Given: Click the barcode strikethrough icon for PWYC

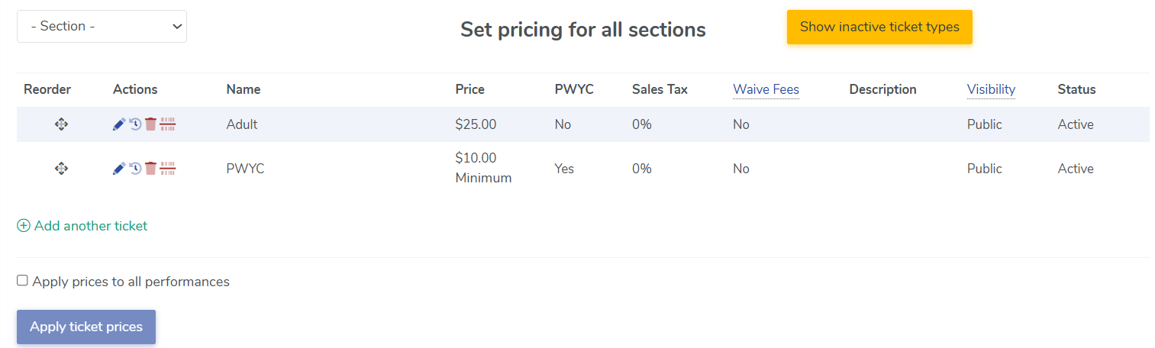Looking at the screenshot, I should tap(168, 169).
